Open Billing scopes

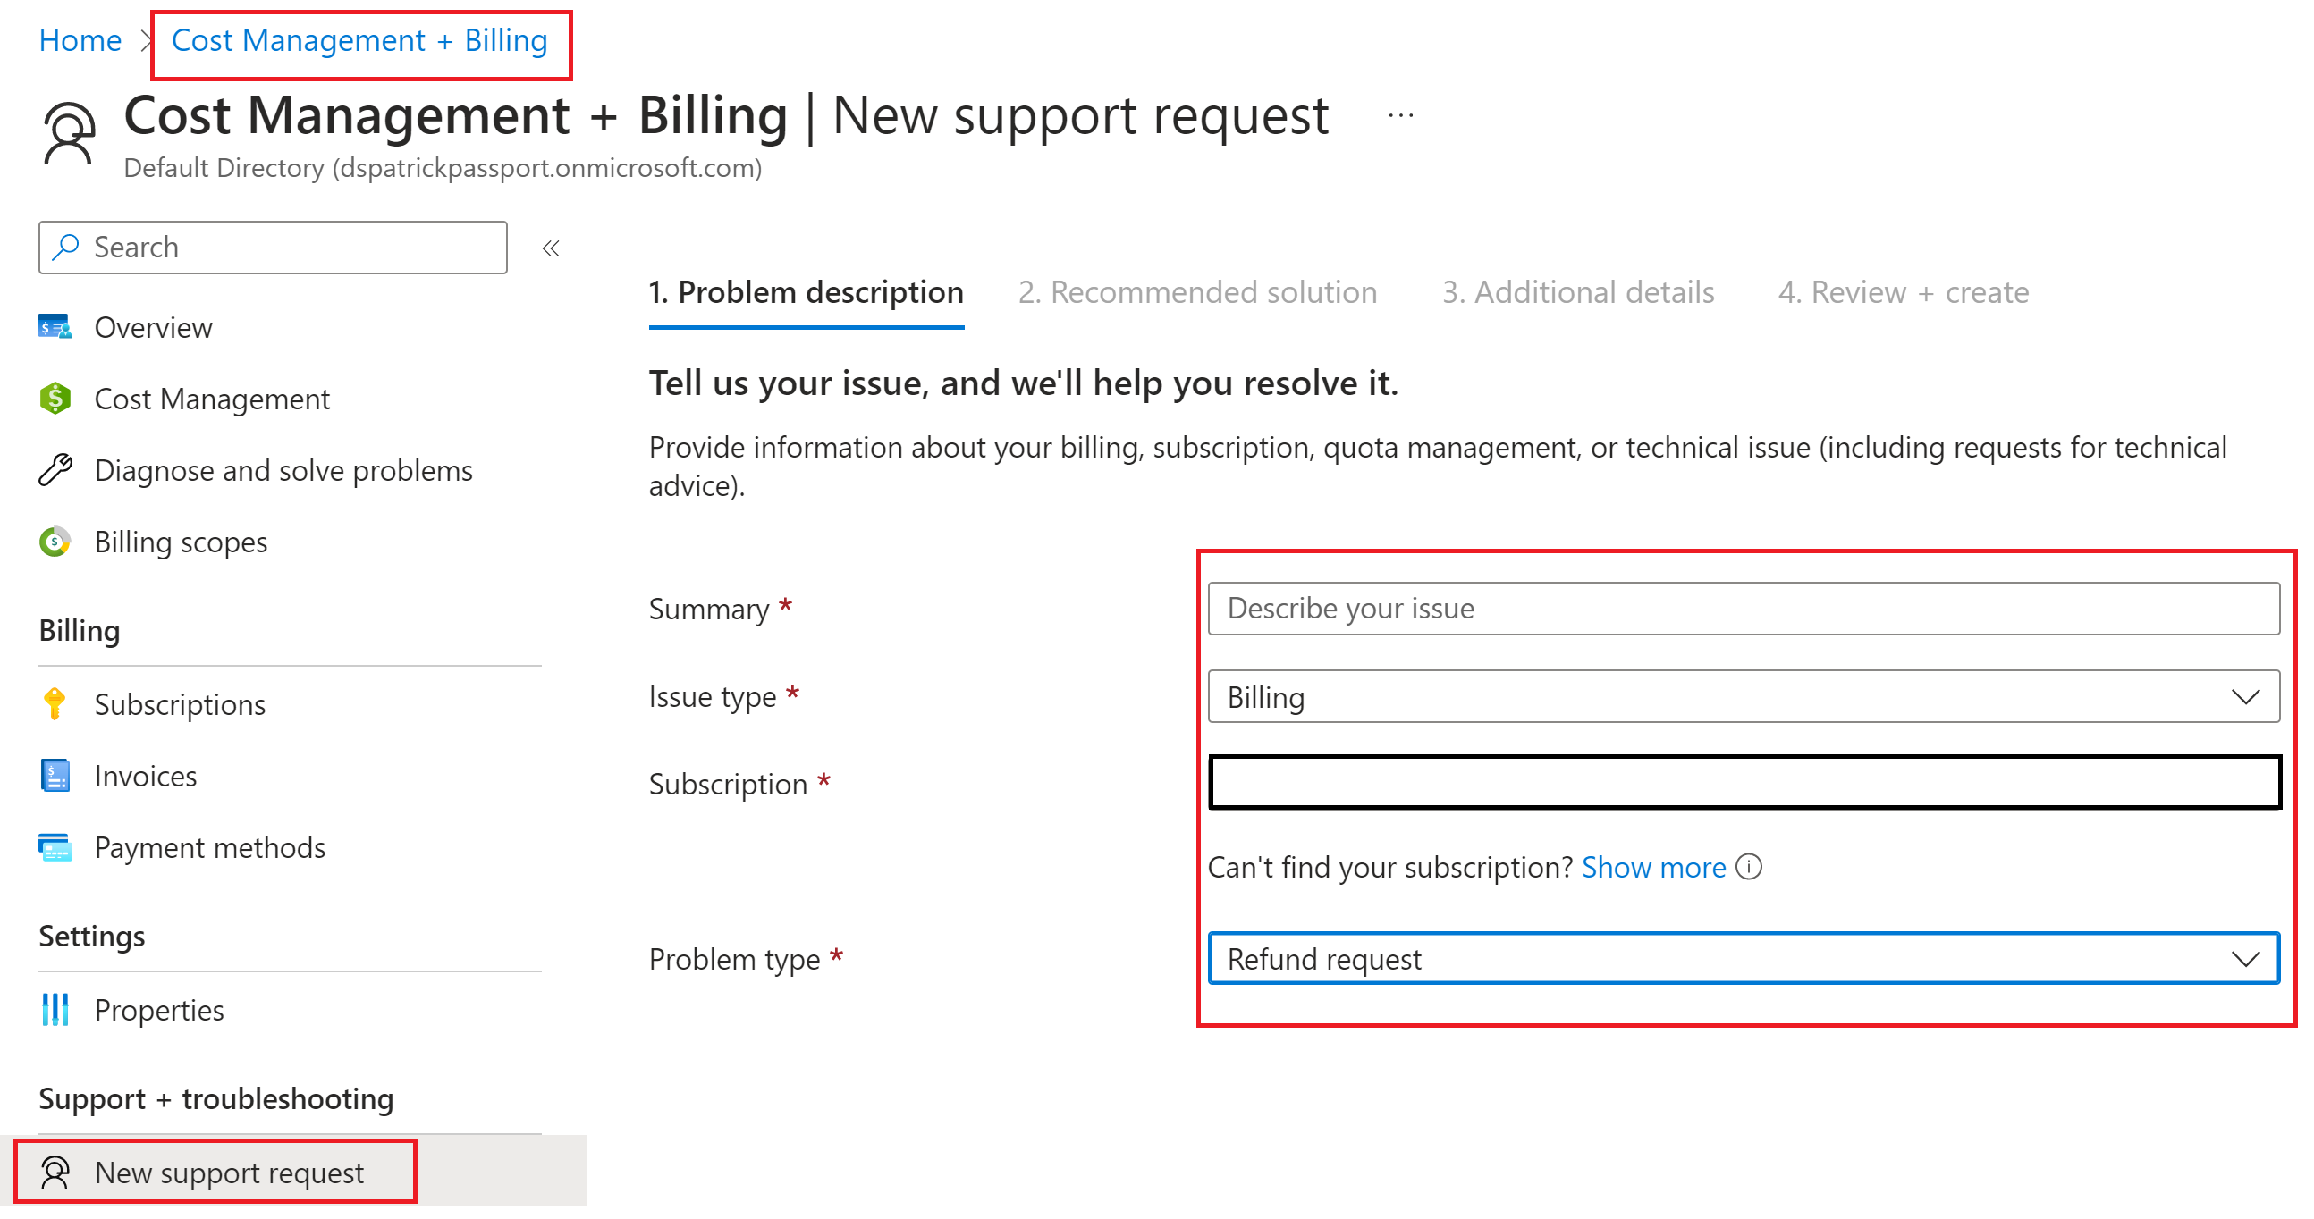tap(180, 542)
